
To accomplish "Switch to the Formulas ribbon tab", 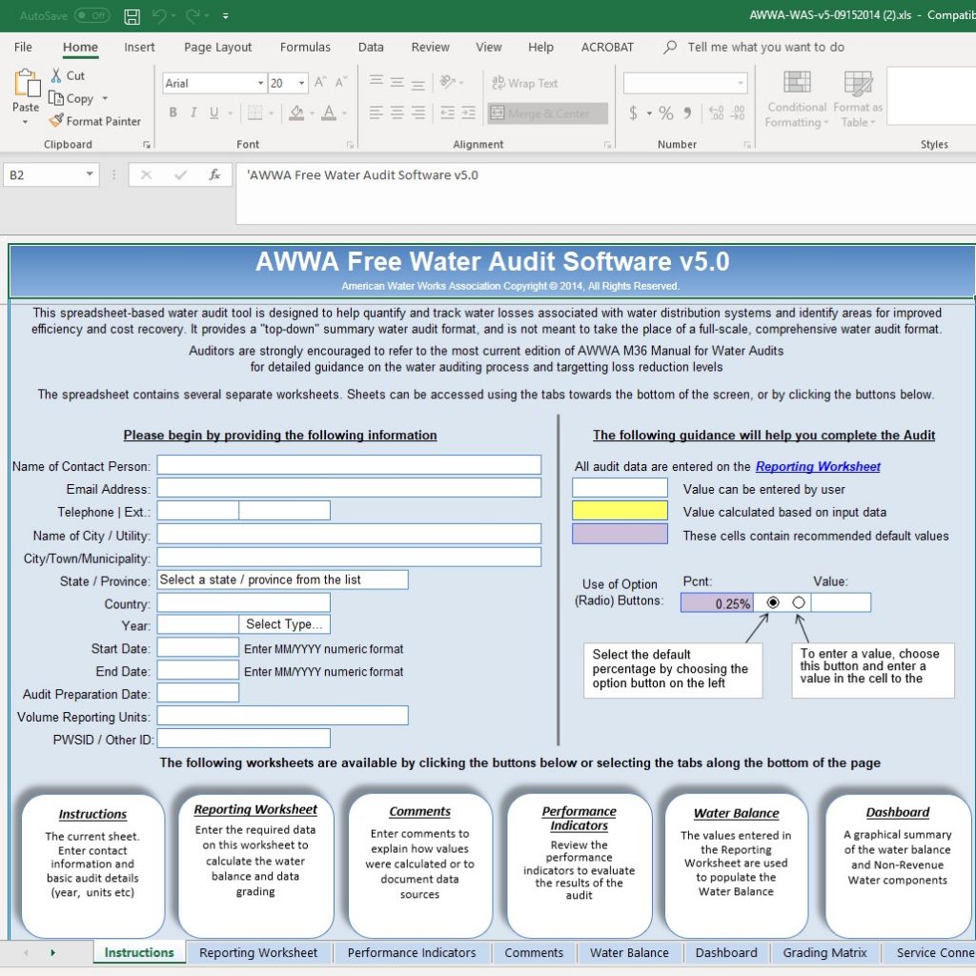I will coord(305,47).
